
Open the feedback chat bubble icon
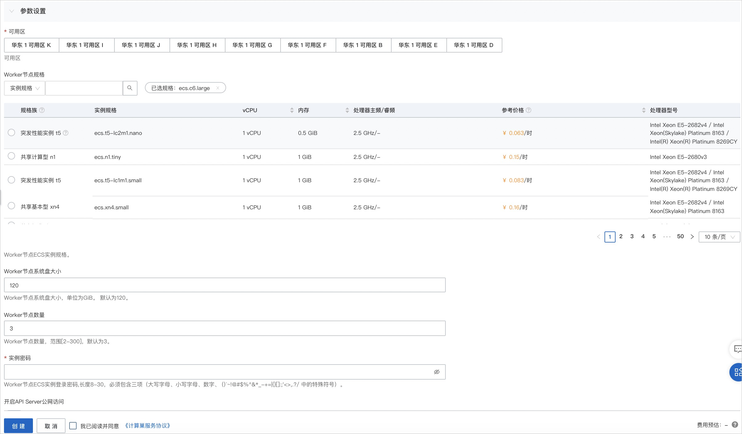click(737, 349)
